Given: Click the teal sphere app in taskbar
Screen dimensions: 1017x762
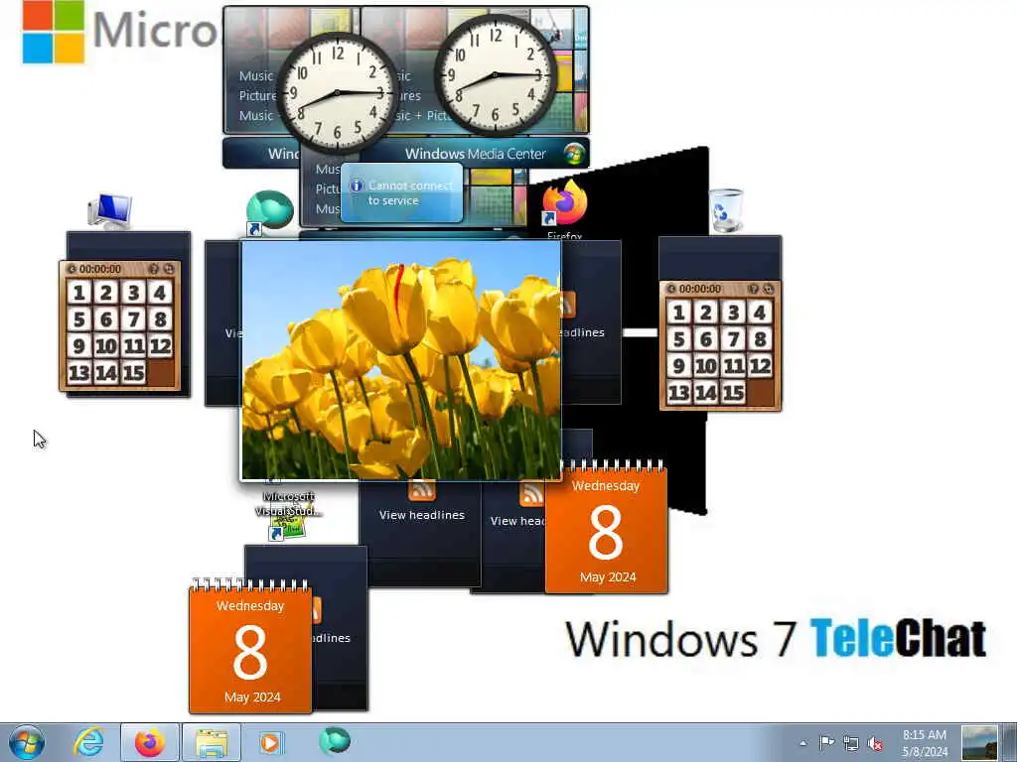Looking at the screenshot, I should [x=335, y=740].
